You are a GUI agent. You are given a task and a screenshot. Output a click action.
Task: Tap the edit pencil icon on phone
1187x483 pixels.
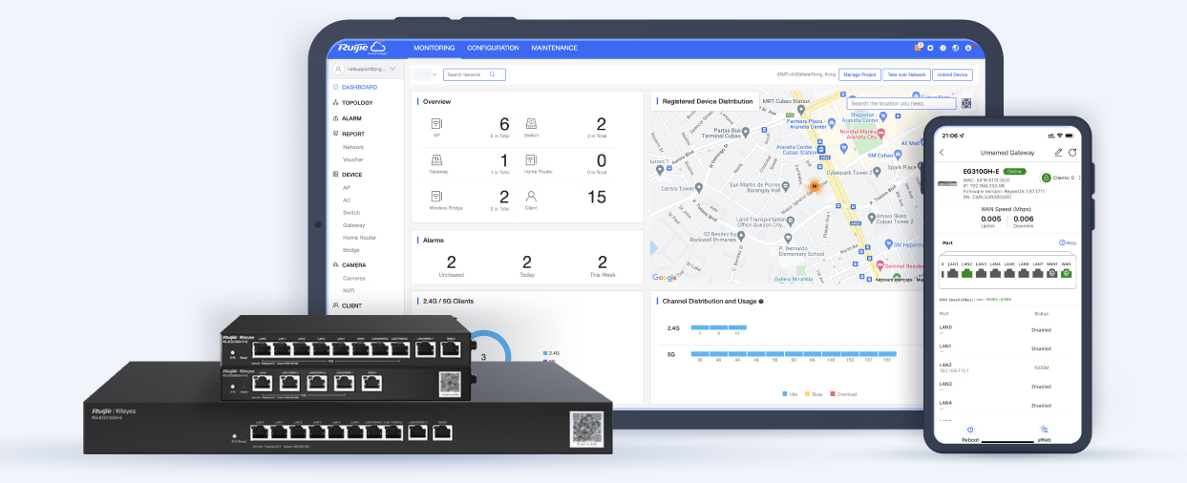(1058, 153)
